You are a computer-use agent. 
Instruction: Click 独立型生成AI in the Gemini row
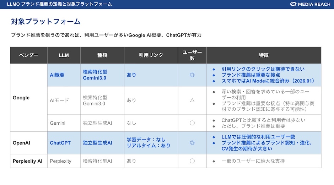[x=97, y=123]
